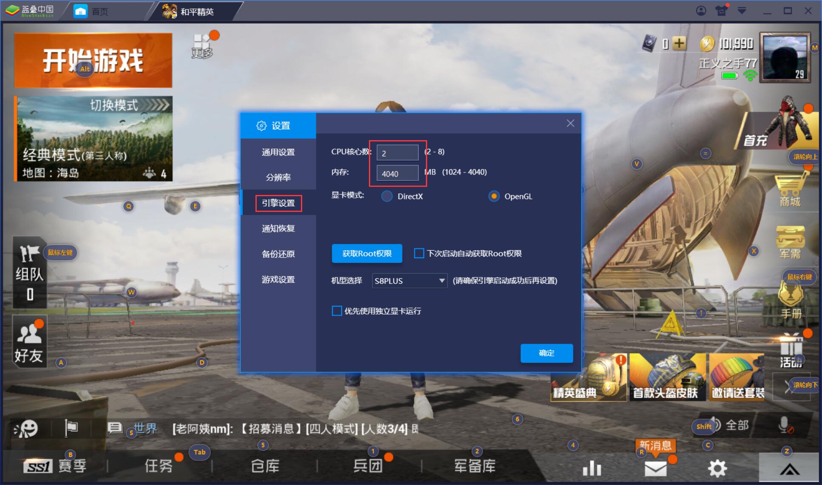Click the 开始游戏 start game button

tap(94, 61)
